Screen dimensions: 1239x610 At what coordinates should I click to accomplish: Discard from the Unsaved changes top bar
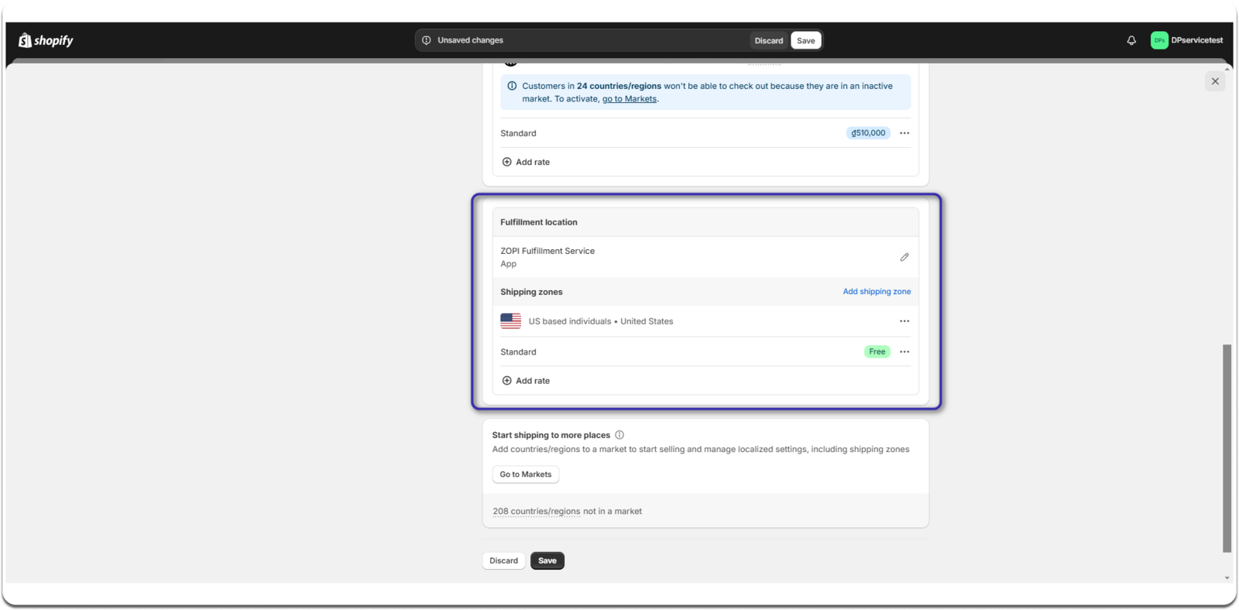click(x=769, y=40)
